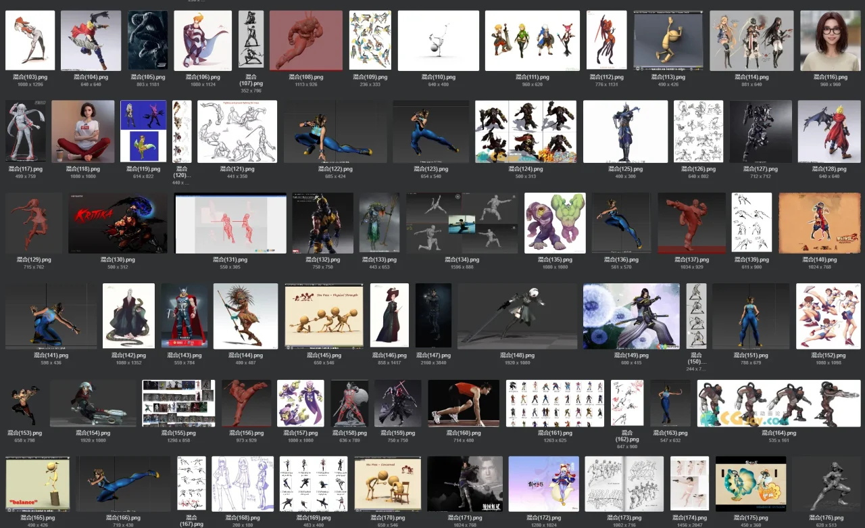Viewport: 865px width, 528px height.
Task: Open the four-character thumbnail 混合(111).png
Action: click(x=533, y=41)
